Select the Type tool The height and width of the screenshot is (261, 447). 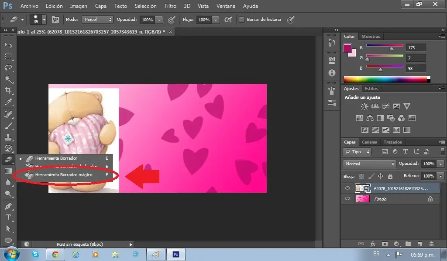tap(8, 217)
